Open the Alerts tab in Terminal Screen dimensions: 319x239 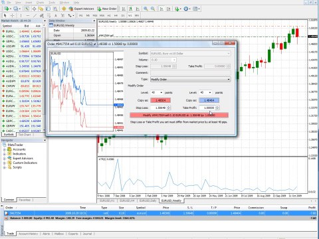click(x=46, y=234)
